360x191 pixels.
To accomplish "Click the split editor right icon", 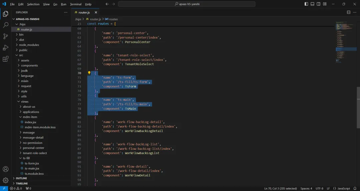I will (349, 12).
